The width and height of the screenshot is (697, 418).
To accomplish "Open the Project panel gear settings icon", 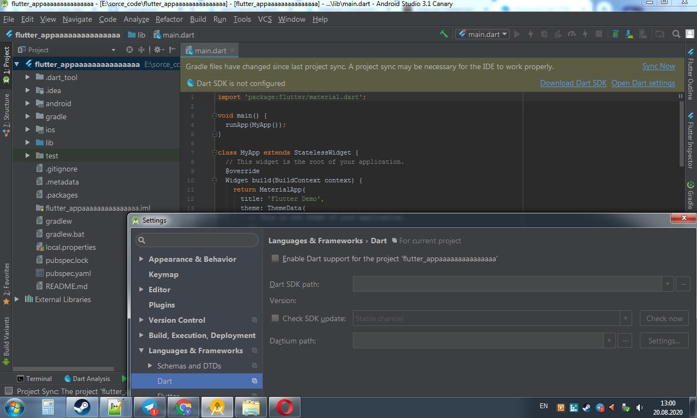I will tap(158, 50).
